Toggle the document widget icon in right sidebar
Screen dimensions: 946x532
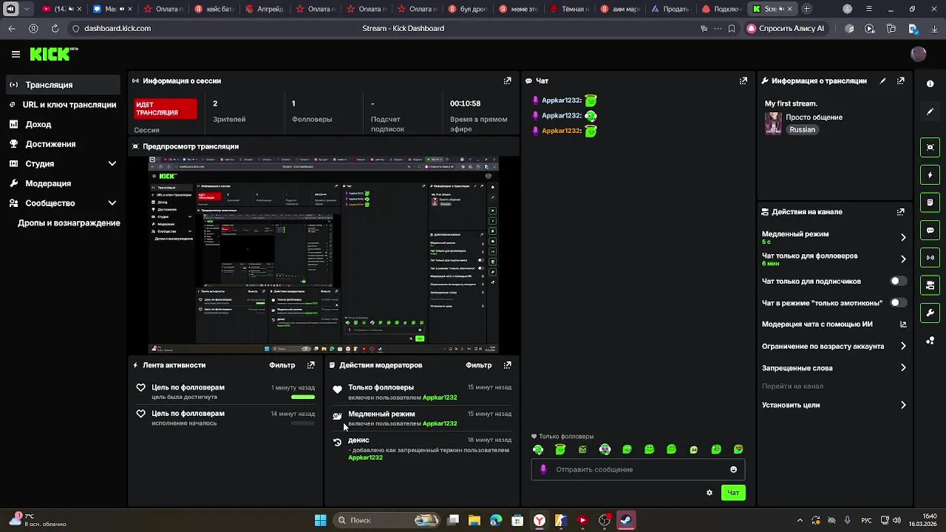930,202
